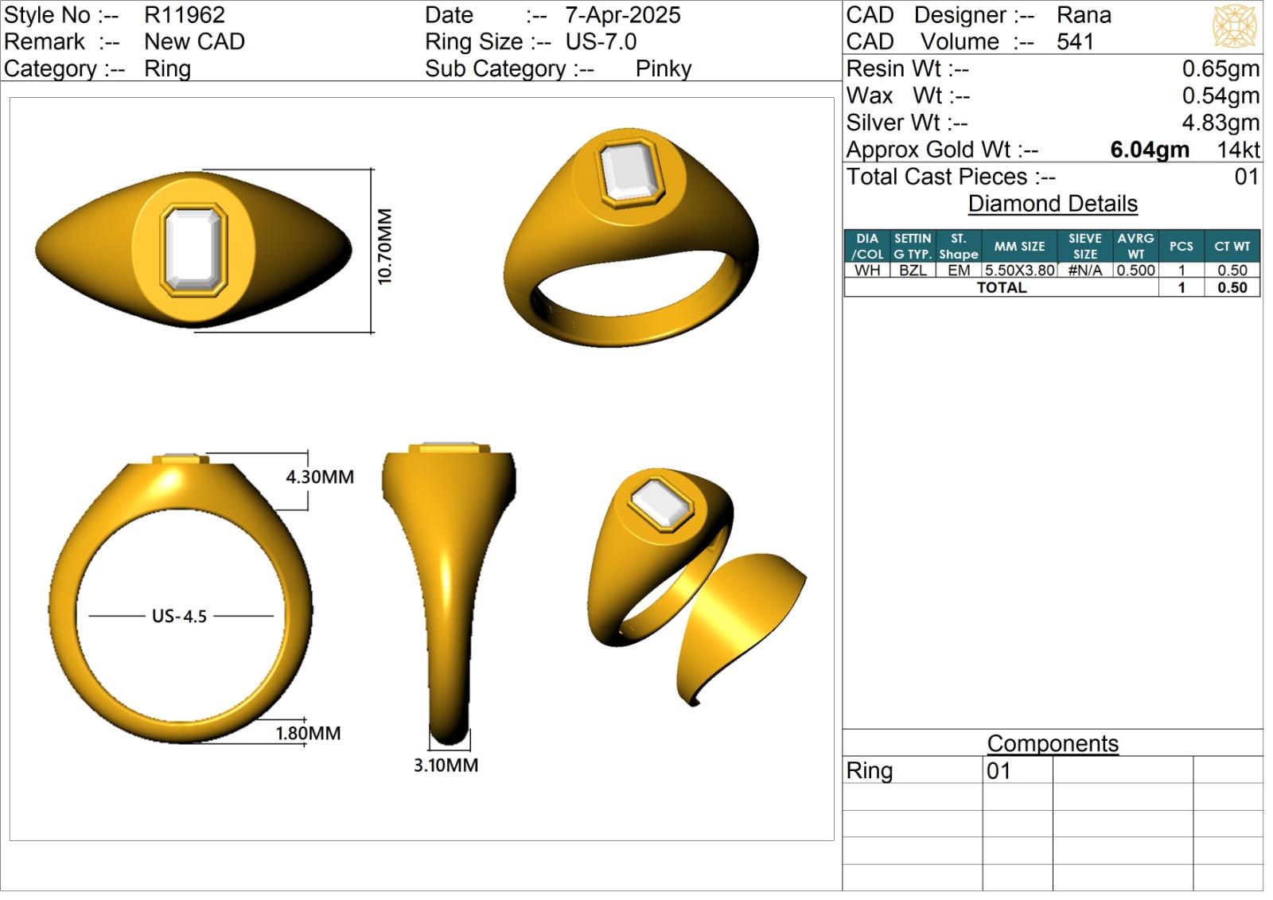Select the CT WT column header
Viewport: 1273px width, 900px height.
[1232, 247]
